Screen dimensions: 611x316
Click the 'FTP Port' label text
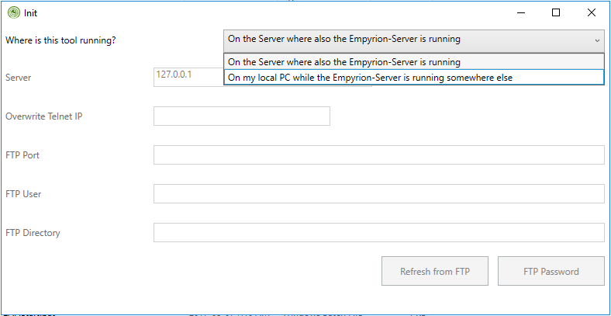pyautogui.click(x=22, y=155)
